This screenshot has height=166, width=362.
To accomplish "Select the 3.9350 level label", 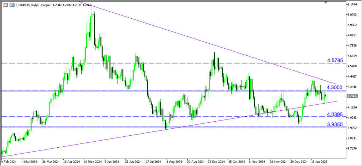I will (x=334, y=124).
